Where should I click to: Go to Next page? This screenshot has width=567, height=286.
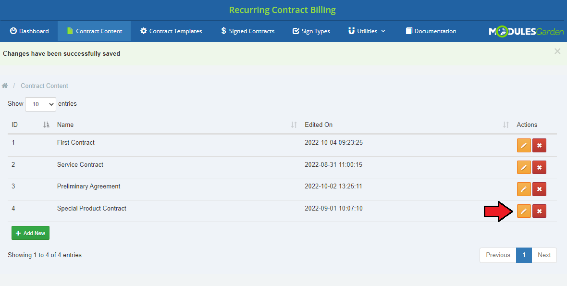pyautogui.click(x=544, y=255)
